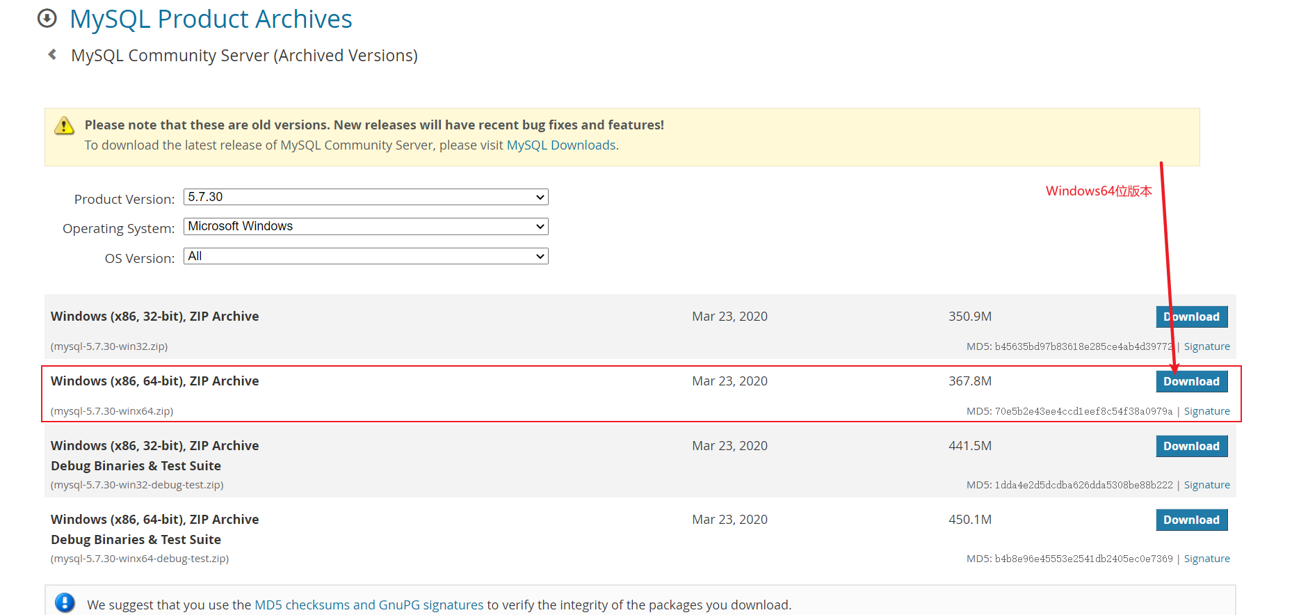Click the blue information icon near MD5 suggestion
The width and height of the screenshot is (1292, 615).
tap(65, 602)
